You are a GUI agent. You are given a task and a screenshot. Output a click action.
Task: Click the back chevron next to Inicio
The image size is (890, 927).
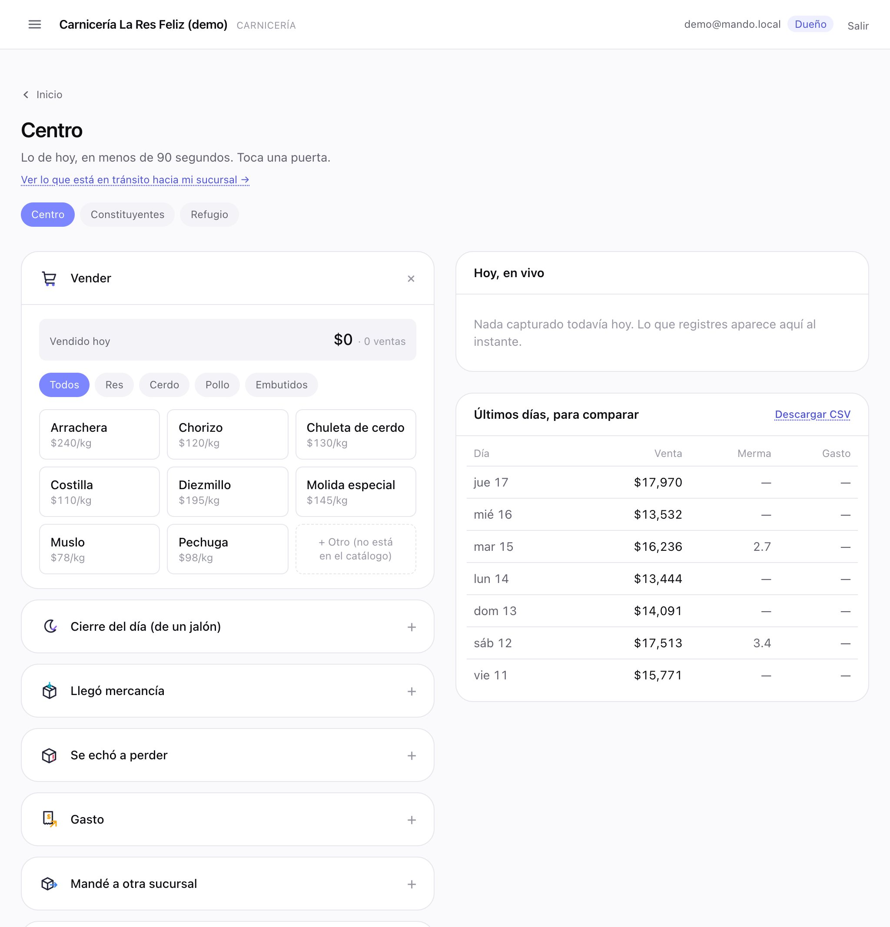click(x=26, y=95)
